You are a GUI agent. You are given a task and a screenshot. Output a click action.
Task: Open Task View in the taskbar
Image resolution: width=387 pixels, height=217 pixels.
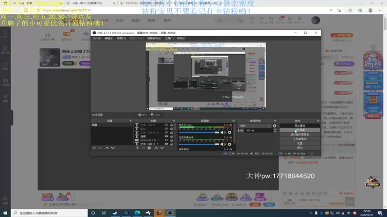coord(104,213)
